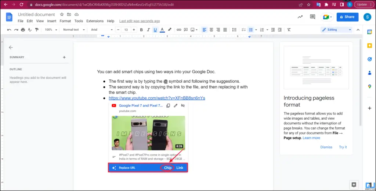This screenshot has height=191, width=376.
Task: Open bulleted list style dropdown arrow
Action: pyautogui.click(x=256, y=30)
